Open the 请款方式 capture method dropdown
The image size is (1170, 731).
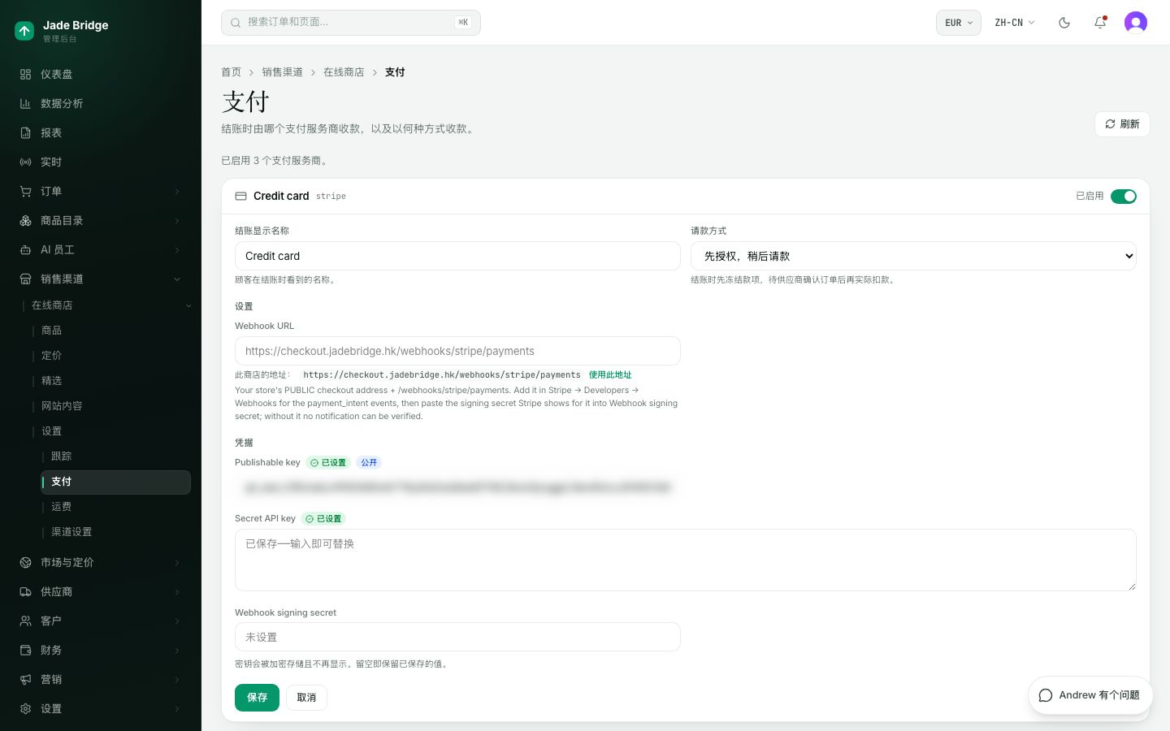(913, 256)
